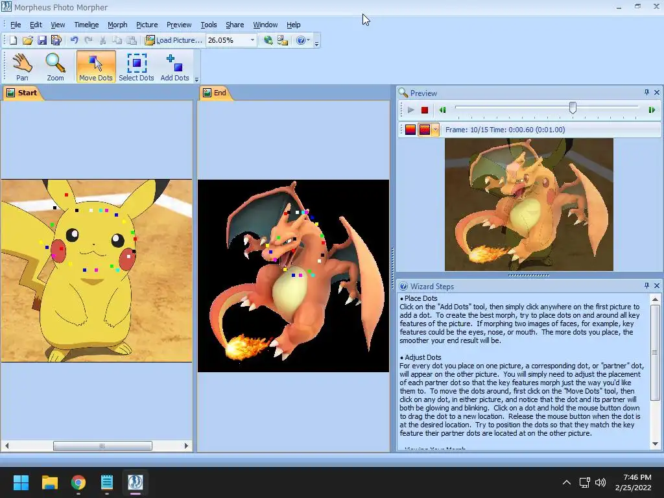Close the Wizard Steps panel
Viewport: 664px width, 498px height.
click(657, 286)
